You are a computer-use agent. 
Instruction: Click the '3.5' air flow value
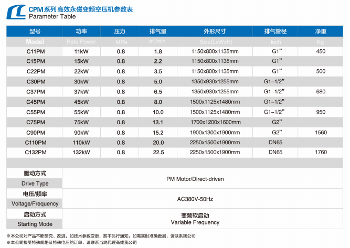pyautogui.click(x=158, y=71)
